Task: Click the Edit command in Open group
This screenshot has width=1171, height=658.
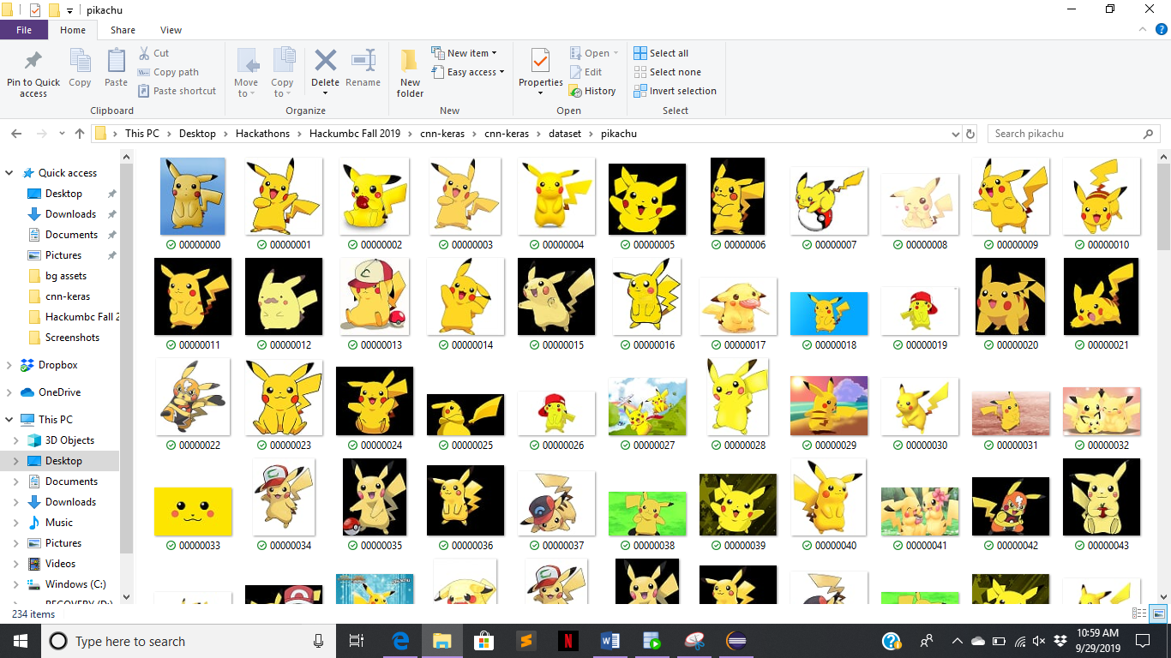Action: (x=585, y=72)
